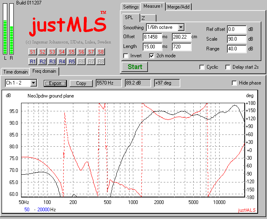This screenshot has height=219, width=267.
Task: Open the Merge/Add tab
Action: [x=178, y=7]
